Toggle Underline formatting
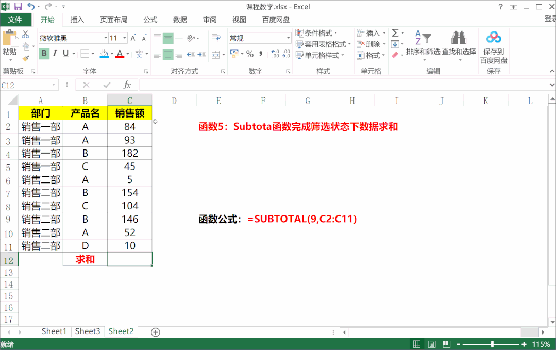The image size is (556, 350). tap(65, 54)
